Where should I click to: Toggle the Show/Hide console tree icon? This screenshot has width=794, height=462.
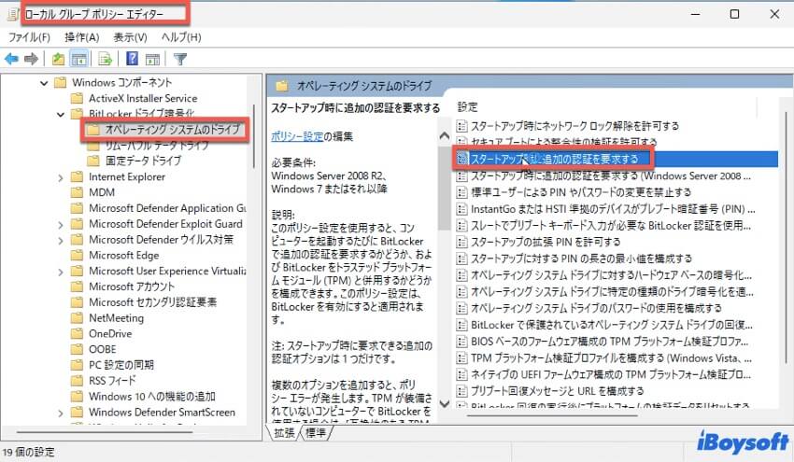coord(79,59)
